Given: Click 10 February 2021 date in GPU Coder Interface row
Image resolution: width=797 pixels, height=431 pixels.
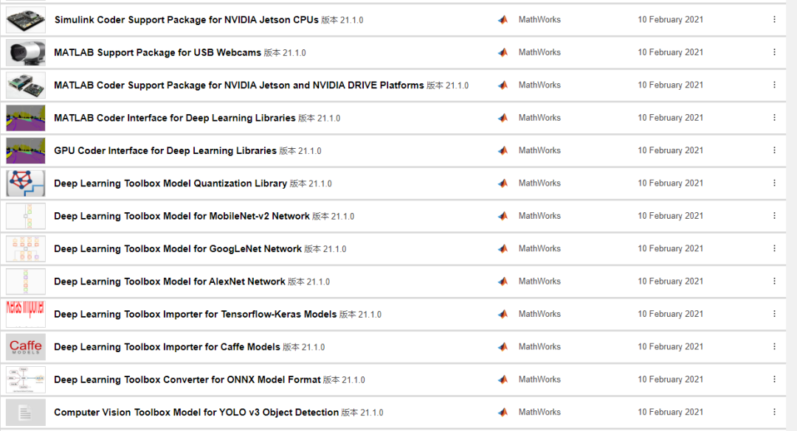Looking at the screenshot, I should 670,150.
